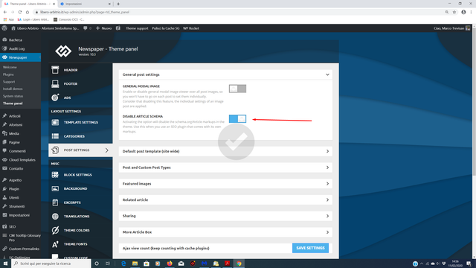Open the Theme Colors icon
Viewport: 476px width, 268px height.
pyautogui.click(x=55, y=230)
